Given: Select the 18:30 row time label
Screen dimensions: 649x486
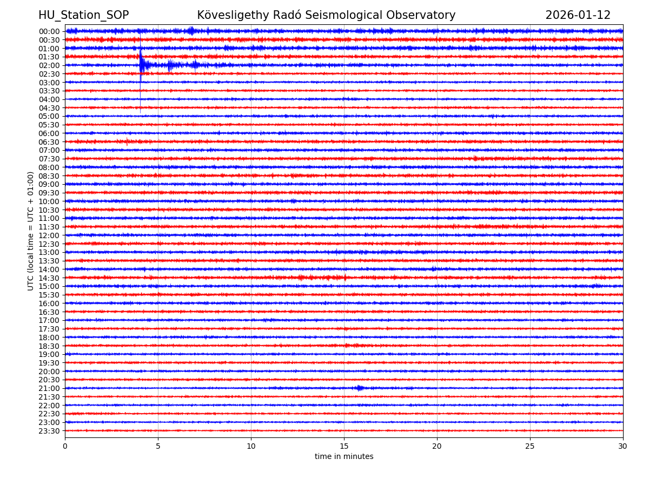Looking at the screenshot, I should [49, 346].
